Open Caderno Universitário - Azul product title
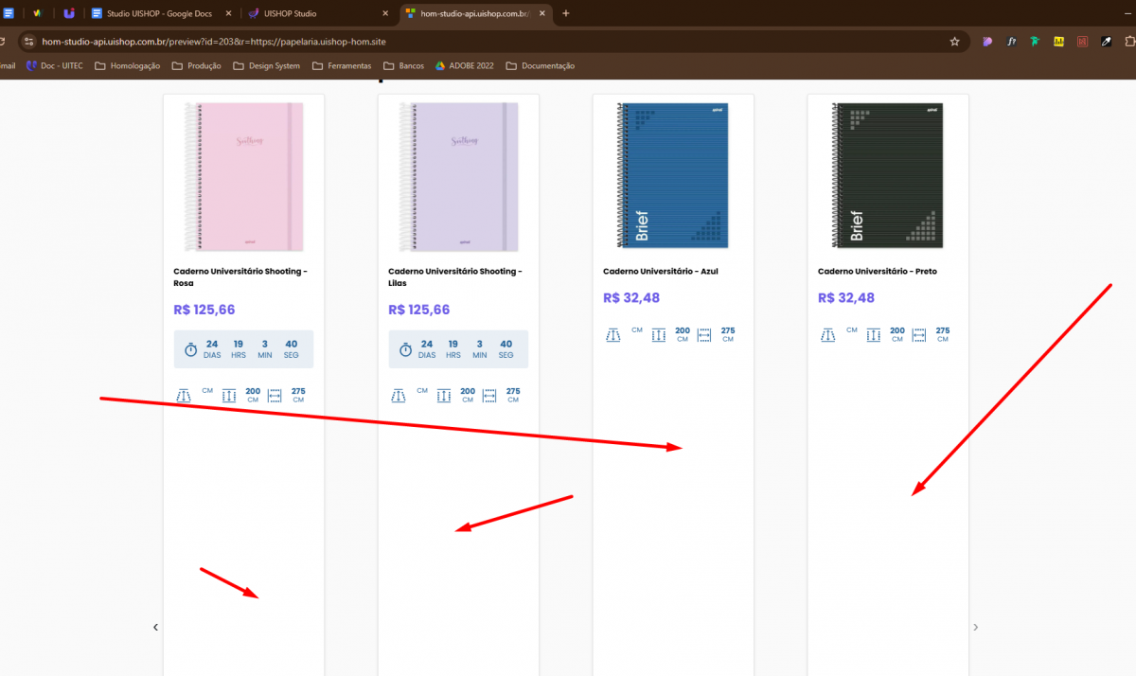The height and width of the screenshot is (676, 1136). click(x=661, y=272)
